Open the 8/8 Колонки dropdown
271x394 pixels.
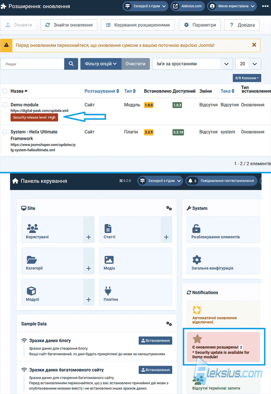click(x=247, y=78)
